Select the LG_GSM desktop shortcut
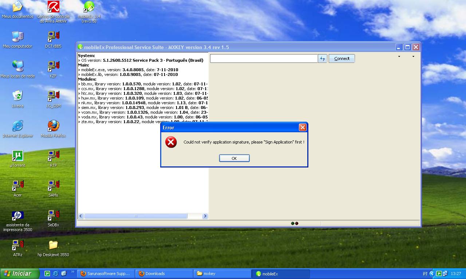 (x=53, y=99)
